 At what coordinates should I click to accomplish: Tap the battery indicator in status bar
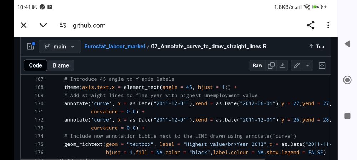[318, 7]
